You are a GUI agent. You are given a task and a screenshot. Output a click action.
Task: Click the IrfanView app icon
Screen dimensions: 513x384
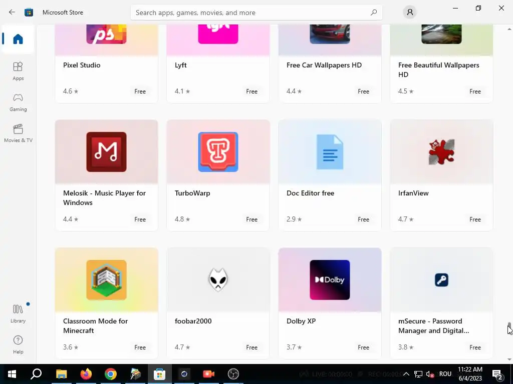tap(441, 152)
